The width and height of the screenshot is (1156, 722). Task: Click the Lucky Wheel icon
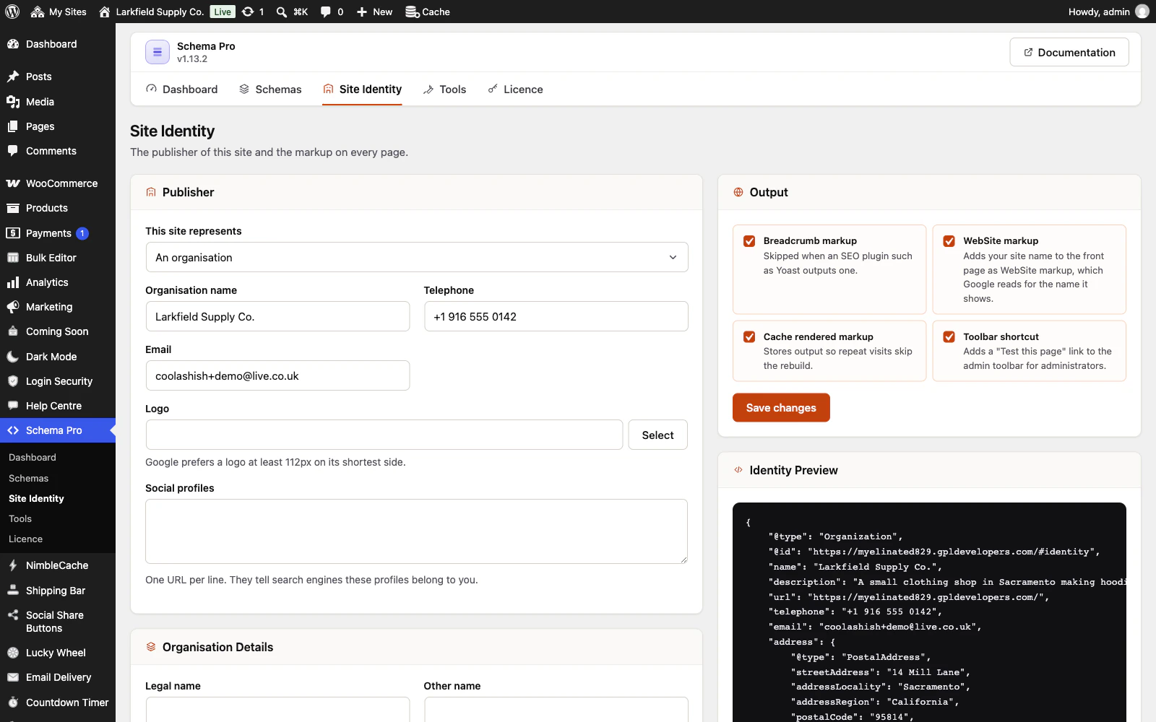click(13, 653)
